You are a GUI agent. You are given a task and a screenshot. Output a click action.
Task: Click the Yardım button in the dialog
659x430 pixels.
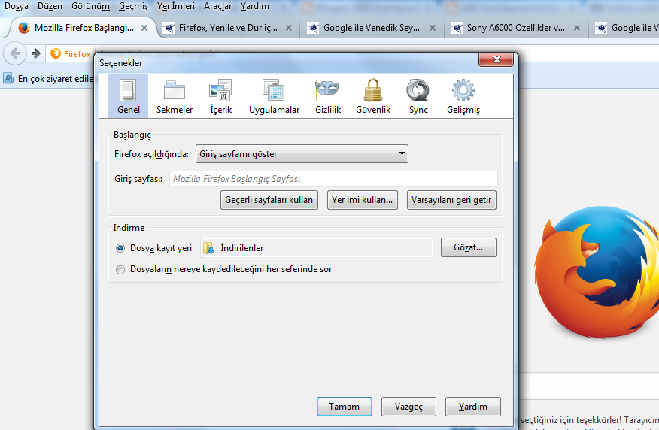(473, 407)
